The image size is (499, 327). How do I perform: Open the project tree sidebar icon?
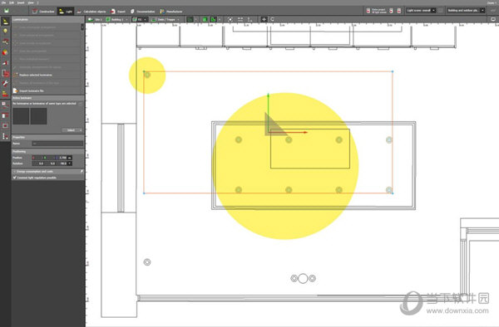[x=5, y=136]
